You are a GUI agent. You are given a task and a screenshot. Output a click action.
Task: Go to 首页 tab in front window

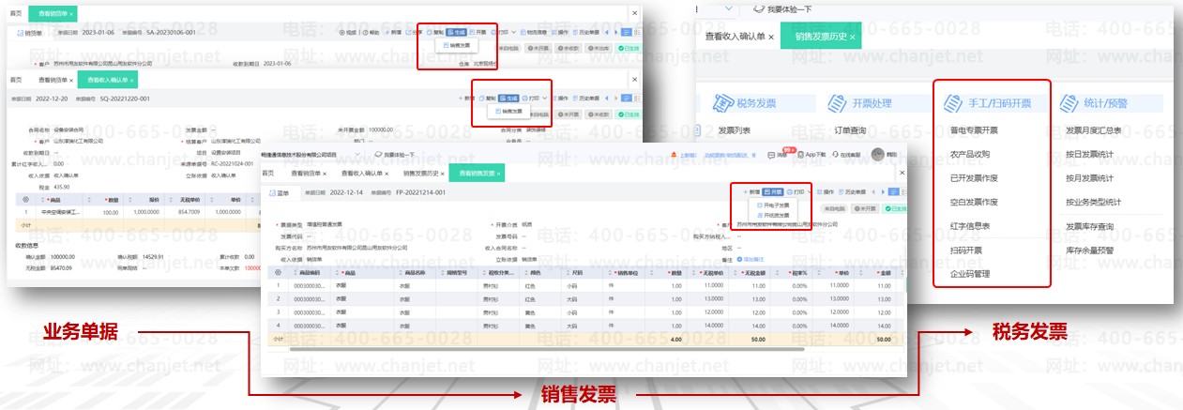[x=267, y=173]
